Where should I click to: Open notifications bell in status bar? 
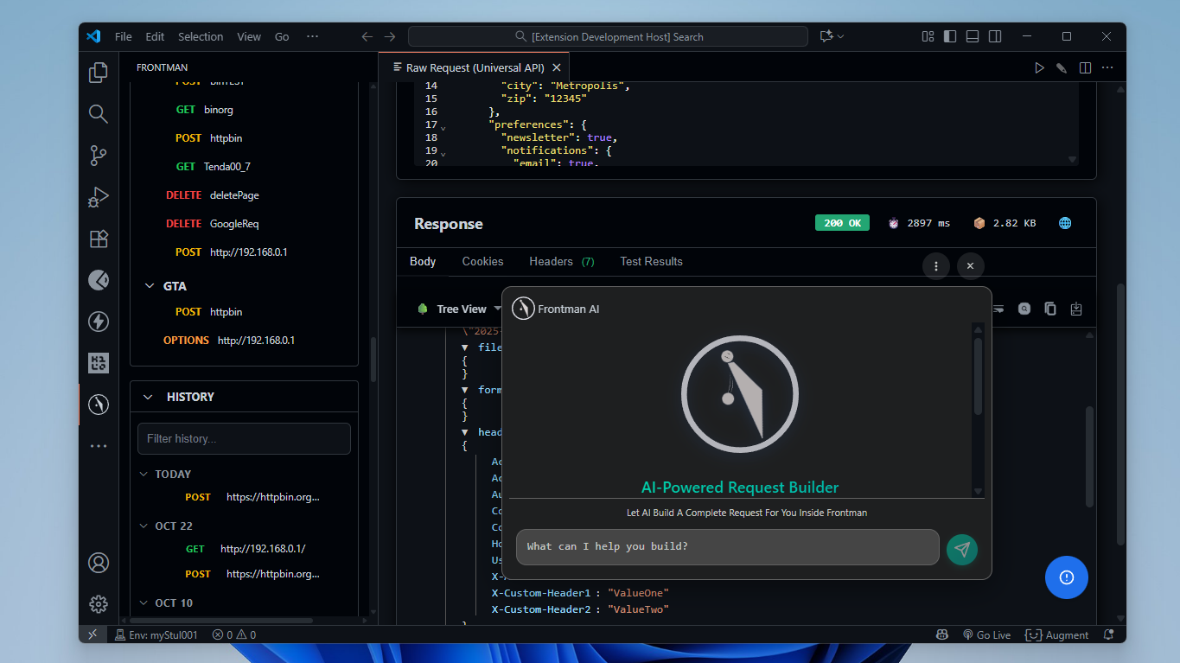coord(1108,634)
